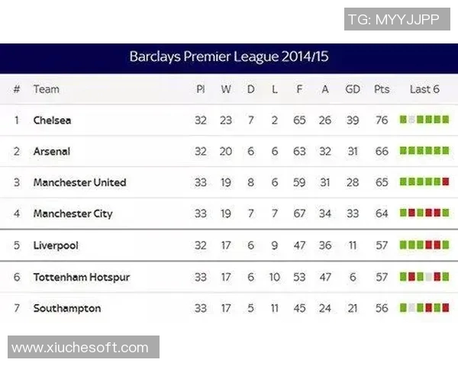Viewport: 458px width, 366px height.
Task: Open the Manchester United team link
Action: click(x=79, y=183)
